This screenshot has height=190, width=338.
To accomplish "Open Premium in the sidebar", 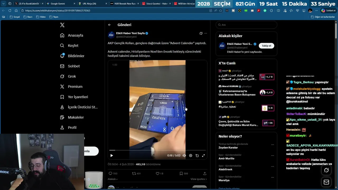I will (x=71, y=87).
